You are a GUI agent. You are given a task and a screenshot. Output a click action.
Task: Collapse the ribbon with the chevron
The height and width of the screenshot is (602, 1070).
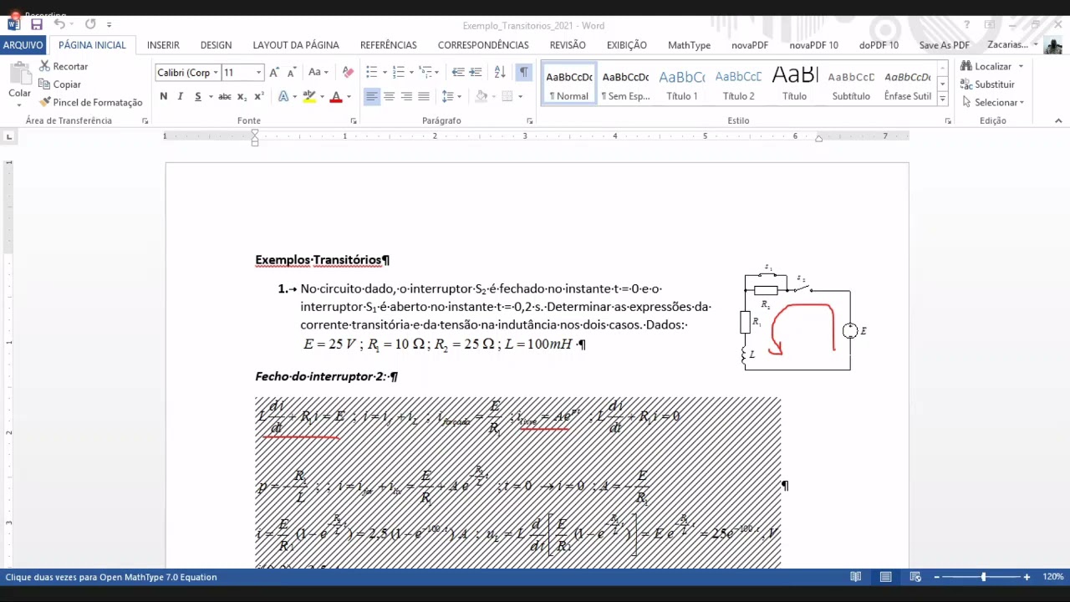(1058, 121)
